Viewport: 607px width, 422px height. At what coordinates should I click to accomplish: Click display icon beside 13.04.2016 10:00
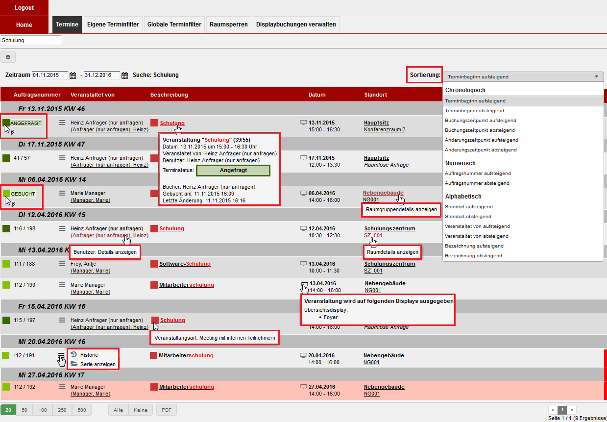(303, 264)
